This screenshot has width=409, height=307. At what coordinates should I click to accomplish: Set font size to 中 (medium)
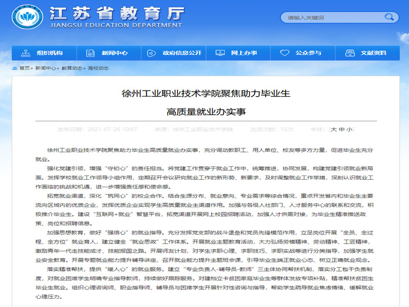(x=342, y=129)
